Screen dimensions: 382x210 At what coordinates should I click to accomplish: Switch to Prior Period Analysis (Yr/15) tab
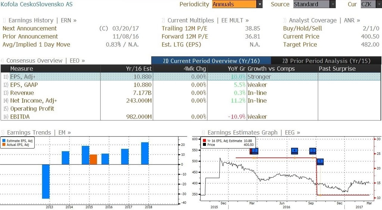click(x=326, y=61)
